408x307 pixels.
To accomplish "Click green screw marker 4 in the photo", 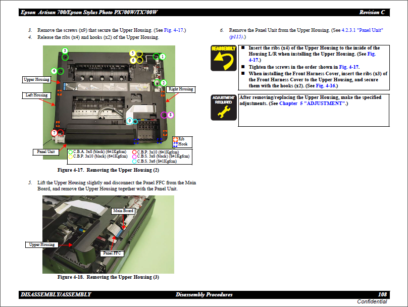I will [55, 71].
